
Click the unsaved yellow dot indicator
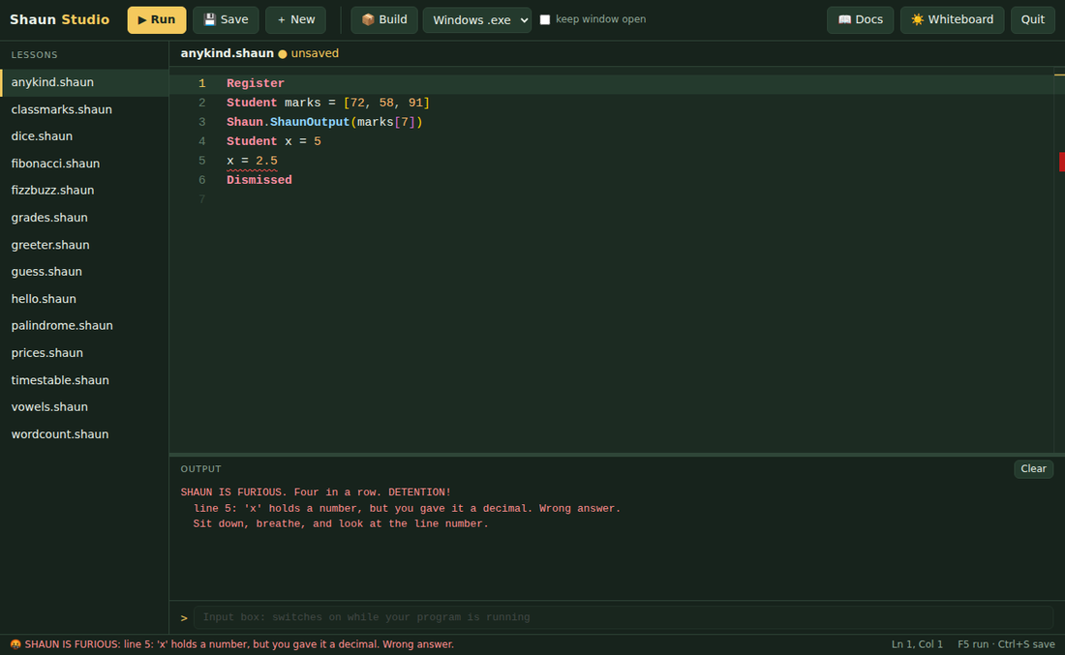click(283, 53)
